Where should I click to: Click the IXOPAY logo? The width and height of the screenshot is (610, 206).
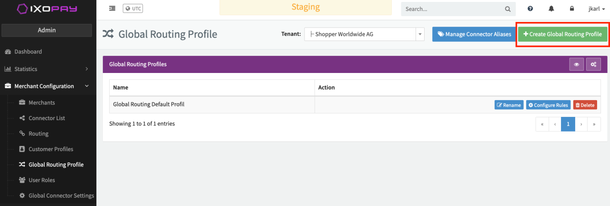point(48,9)
